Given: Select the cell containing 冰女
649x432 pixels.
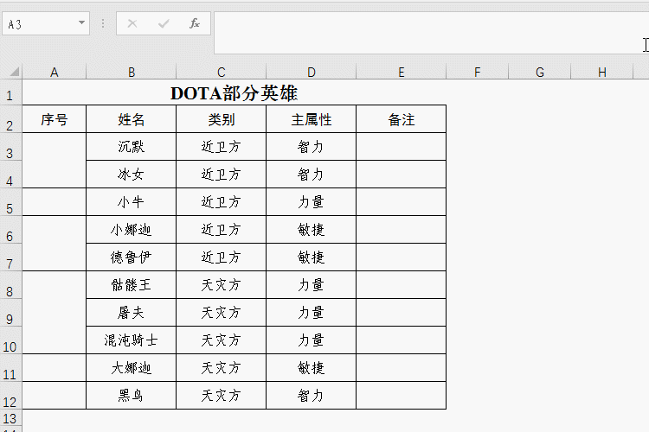Looking at the screenshot, I should click(132, 175).
